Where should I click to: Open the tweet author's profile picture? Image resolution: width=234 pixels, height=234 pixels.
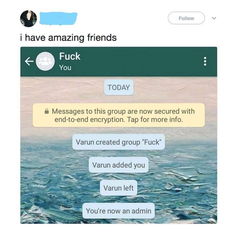tap(29, 18)
